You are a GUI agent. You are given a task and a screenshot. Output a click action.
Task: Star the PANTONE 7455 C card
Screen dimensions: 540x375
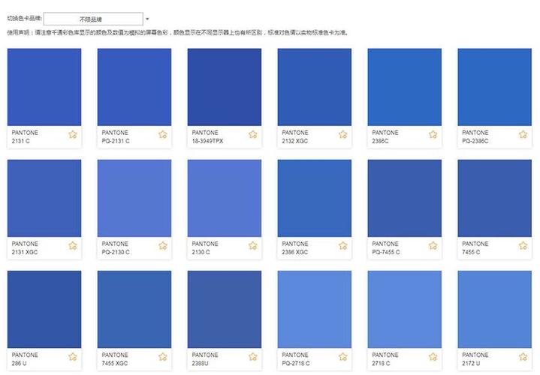point(523,246)
